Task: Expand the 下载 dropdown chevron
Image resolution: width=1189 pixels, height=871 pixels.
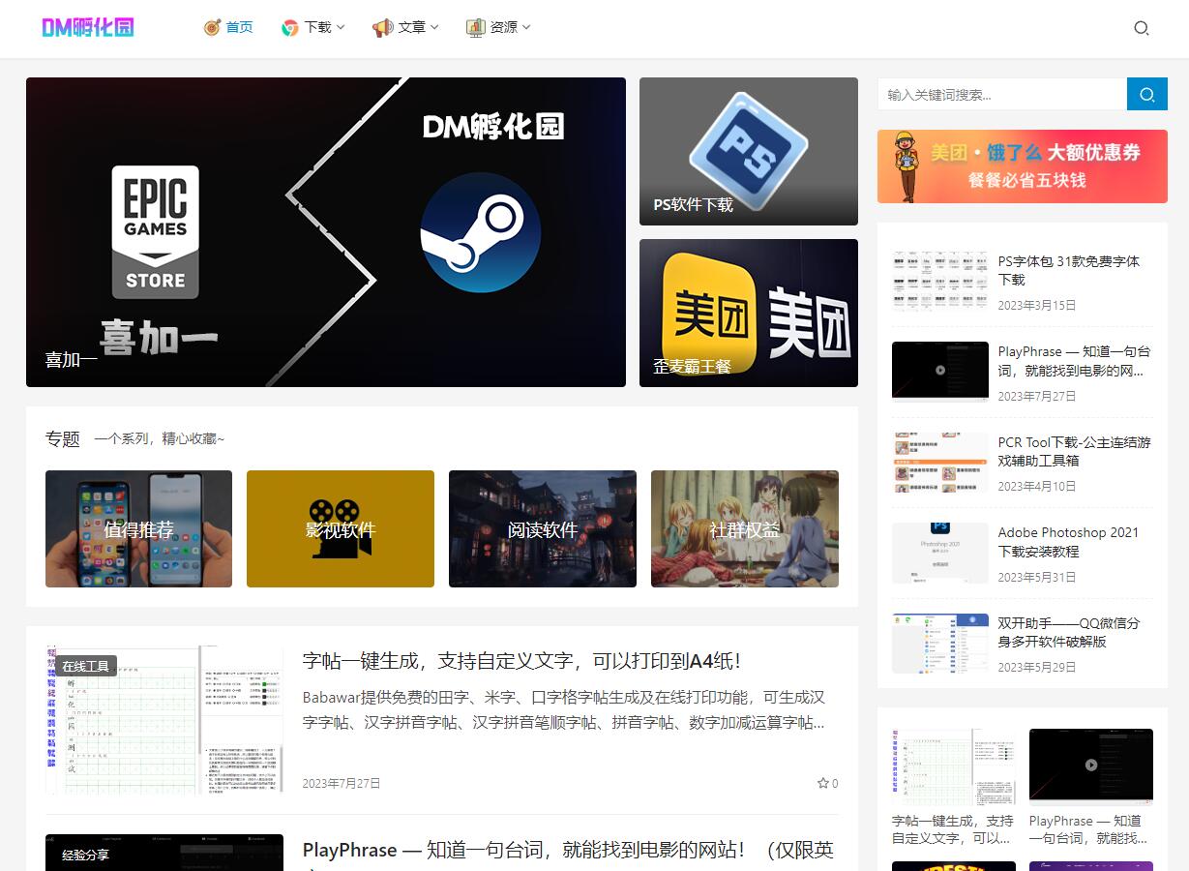Action: [x=341, y=27]
